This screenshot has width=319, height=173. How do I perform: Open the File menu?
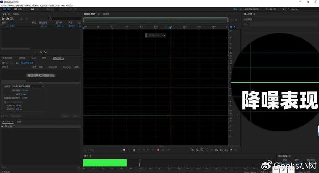pyautogui.click(x=4, y=5)
